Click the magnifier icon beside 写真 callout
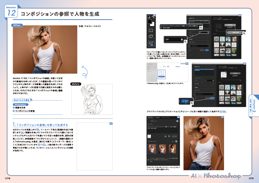The image size is (259, 183). (x=185, y=41)
